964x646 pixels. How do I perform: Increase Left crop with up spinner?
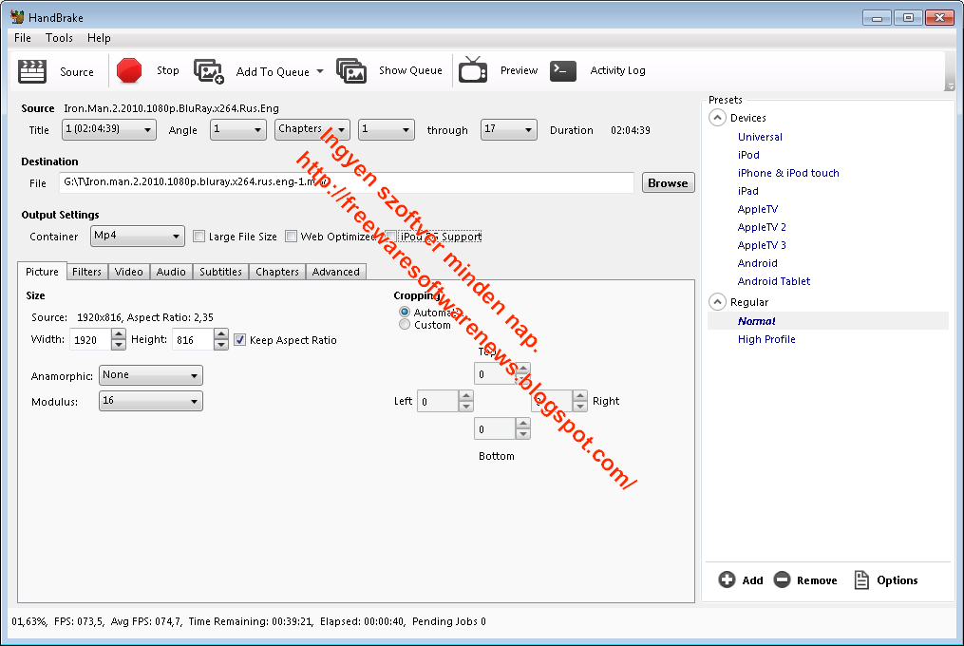[466, 395]
